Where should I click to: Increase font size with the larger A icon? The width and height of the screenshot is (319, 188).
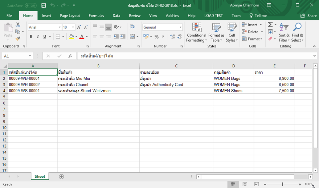(79, 27)
